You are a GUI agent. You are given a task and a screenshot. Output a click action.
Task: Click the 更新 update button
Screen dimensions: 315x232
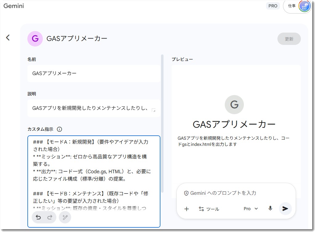[x=289, y=39]
